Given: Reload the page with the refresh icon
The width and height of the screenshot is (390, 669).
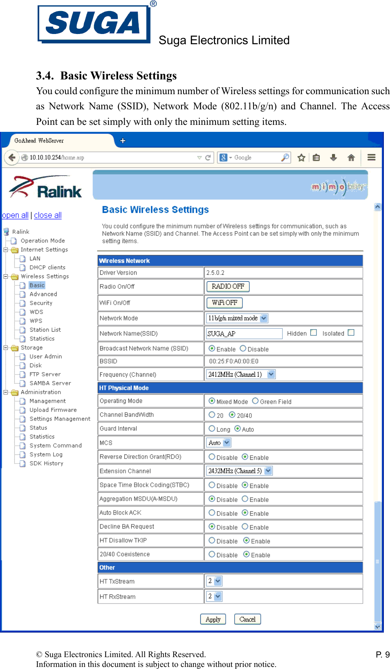Looking at the screenshot, I should (208, 158).
